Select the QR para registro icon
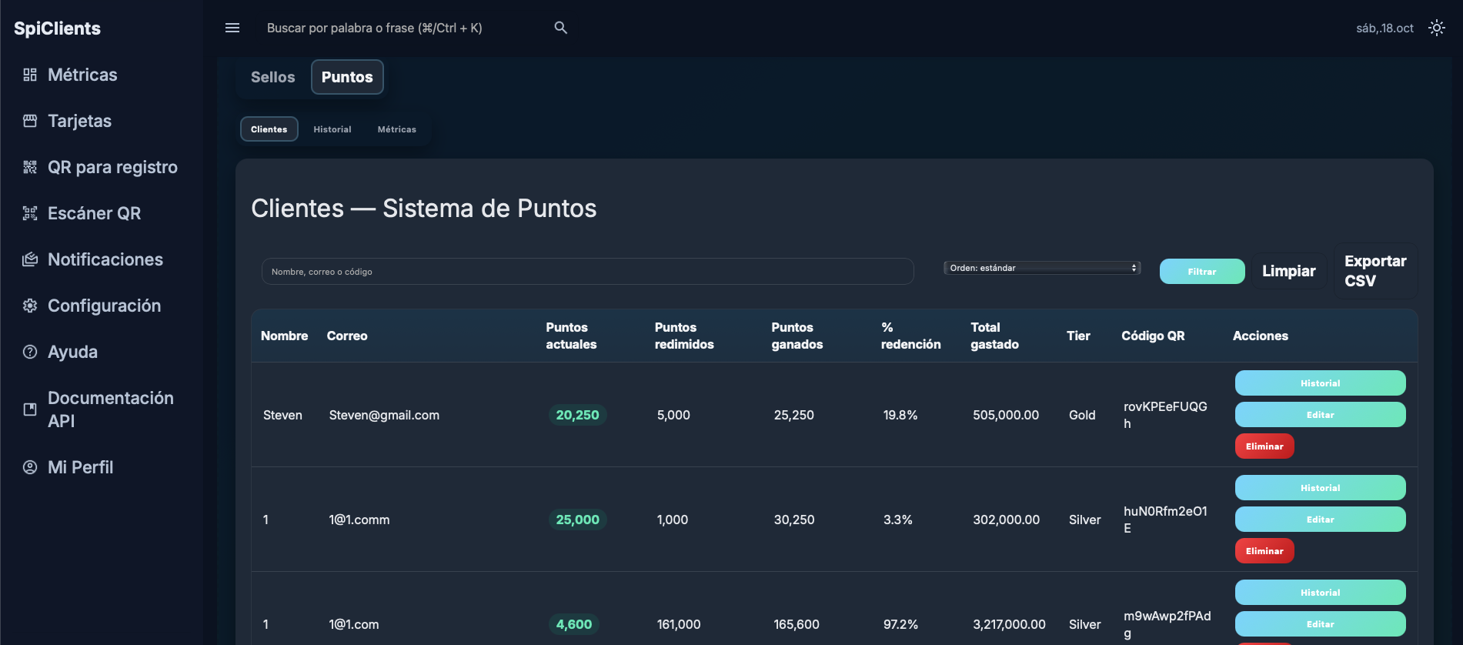Viewport: 1463px width, 645px height. (x=30, y=167)
